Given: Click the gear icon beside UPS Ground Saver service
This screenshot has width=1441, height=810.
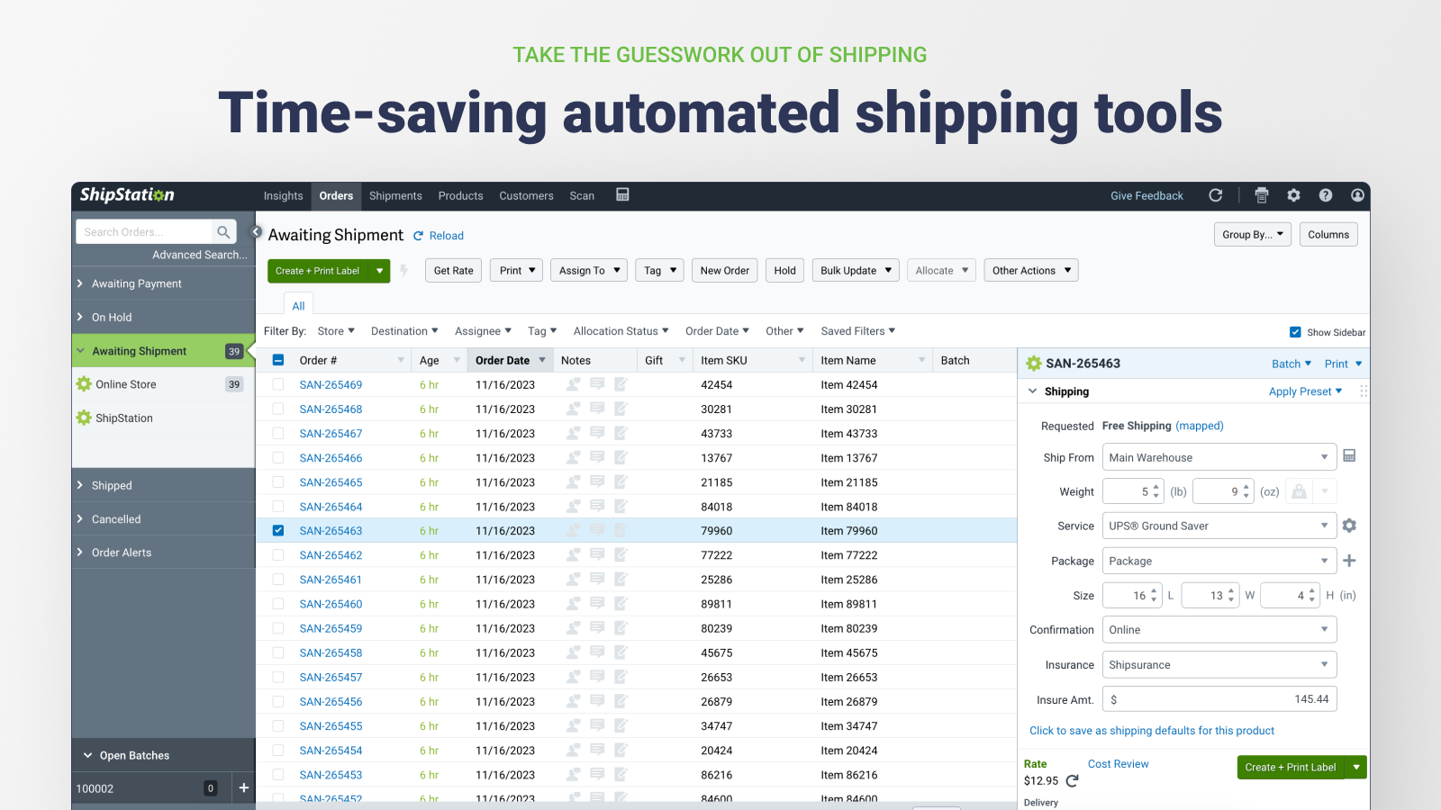Looking at the screenshot, I should (1349, 525).
